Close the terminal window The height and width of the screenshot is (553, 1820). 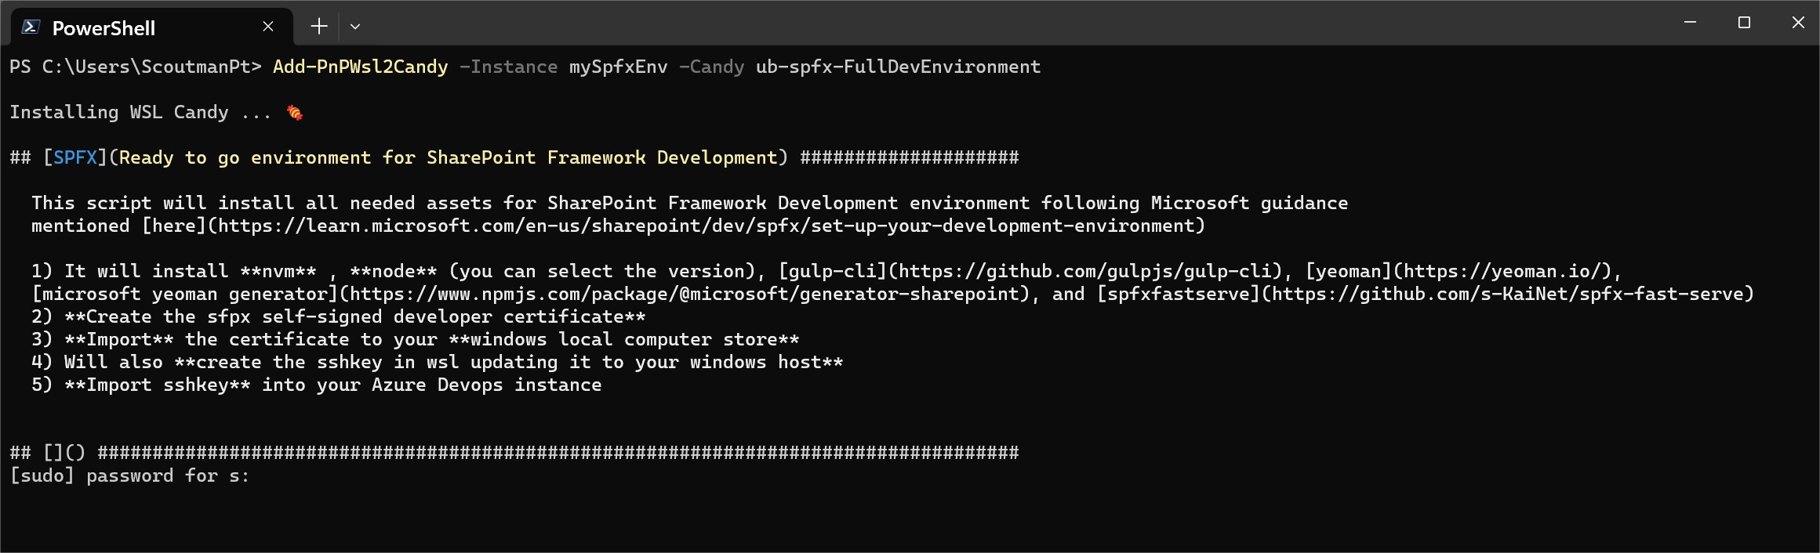tap(1798, 23)
